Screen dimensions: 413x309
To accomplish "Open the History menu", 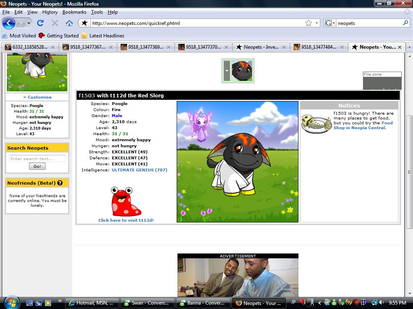I will 50,12.
